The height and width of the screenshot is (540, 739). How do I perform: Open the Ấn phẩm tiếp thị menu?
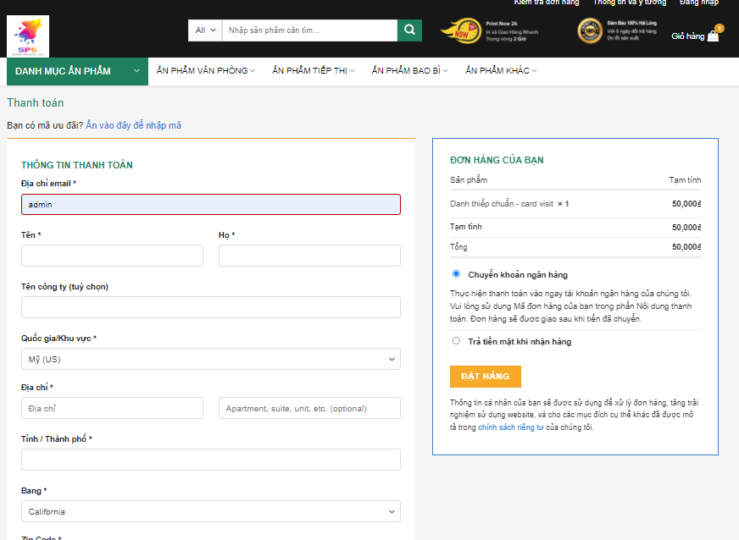click(x=313, y=71)
